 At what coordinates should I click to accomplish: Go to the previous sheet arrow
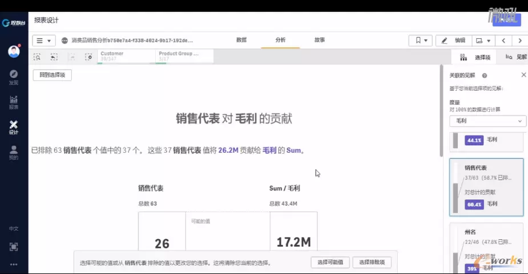[x=503, y=40]
